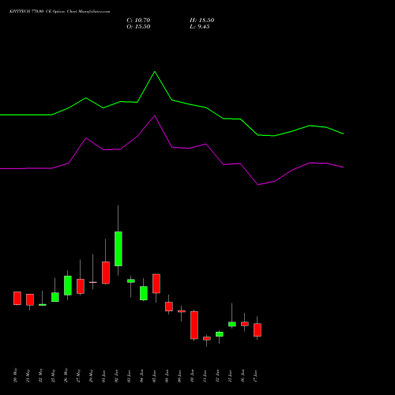Click the 05 Jun date label
Viewport: 395px width, 395px height.
click(x=154, y=376)
